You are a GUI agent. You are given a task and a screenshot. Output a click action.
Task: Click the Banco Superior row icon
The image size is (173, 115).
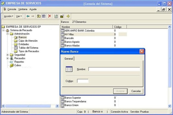(63, 98)
